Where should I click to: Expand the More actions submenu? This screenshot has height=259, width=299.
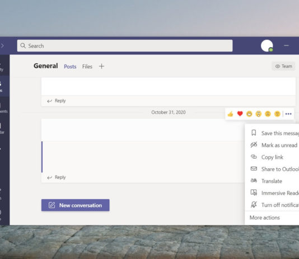click(x=272, y=218)
